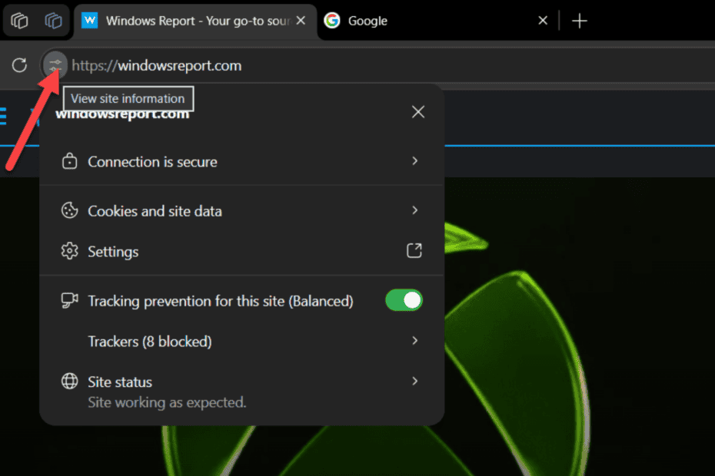Open Trackers (8 blocked) details
715x476 pixels.
point(241,342)
